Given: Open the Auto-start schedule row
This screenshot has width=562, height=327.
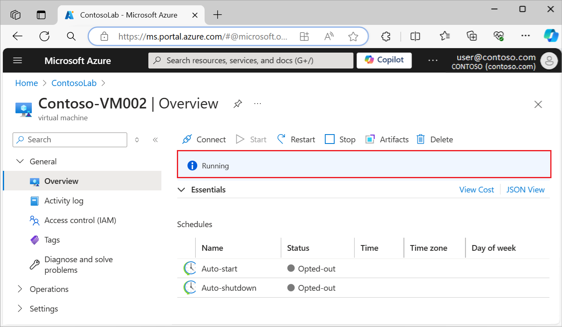Looking at the screenshot, I should click(363, 269).
